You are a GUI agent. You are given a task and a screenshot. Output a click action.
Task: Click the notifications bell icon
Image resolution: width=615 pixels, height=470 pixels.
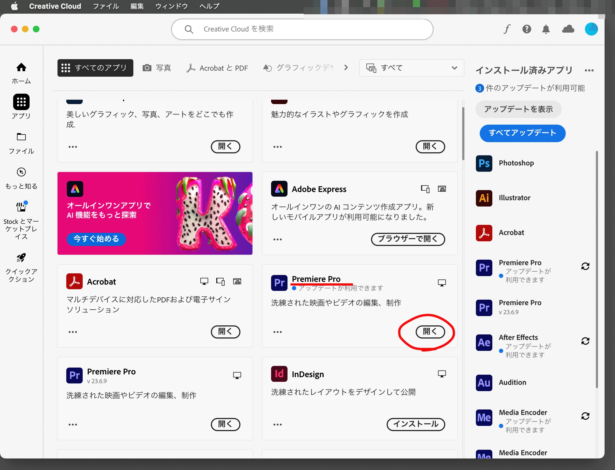click(546, 29)
